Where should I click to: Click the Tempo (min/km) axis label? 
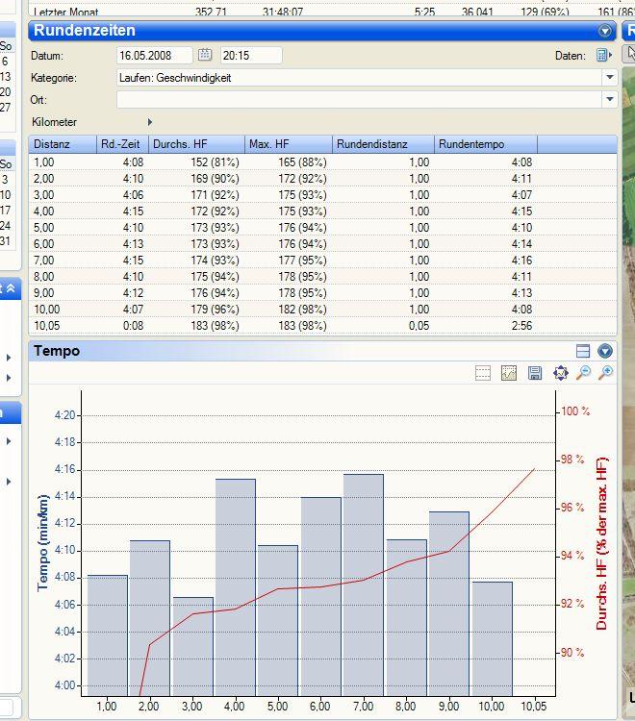(x=42, y=542)
